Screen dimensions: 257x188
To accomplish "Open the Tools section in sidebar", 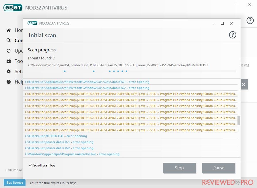I will coord(19,61).
